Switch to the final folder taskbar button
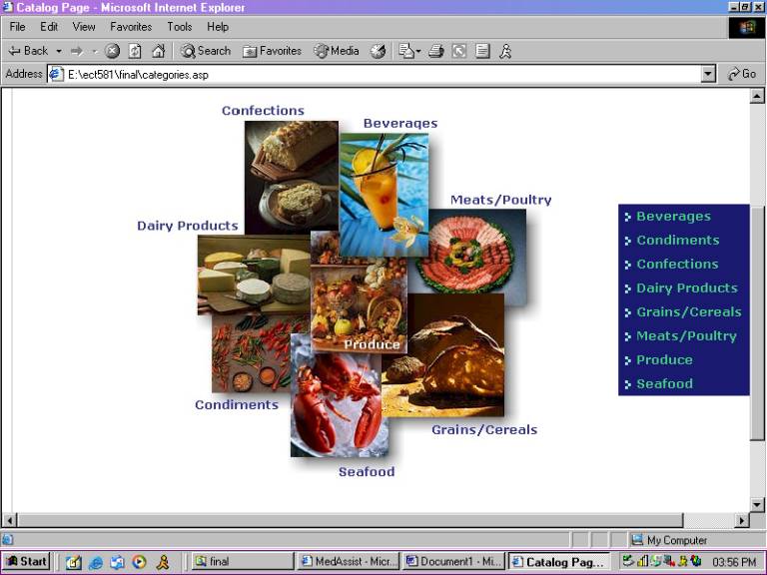Viewport: 767px width, 575px height. [x=243, y=561]
